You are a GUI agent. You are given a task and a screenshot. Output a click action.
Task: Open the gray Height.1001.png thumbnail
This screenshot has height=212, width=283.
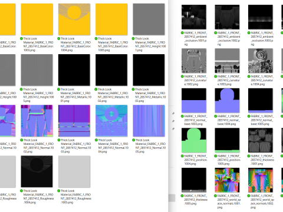click(149, 19)
